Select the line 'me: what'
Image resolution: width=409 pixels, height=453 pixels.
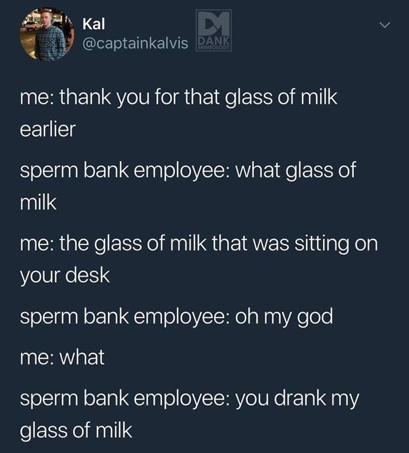click(62, 357)
